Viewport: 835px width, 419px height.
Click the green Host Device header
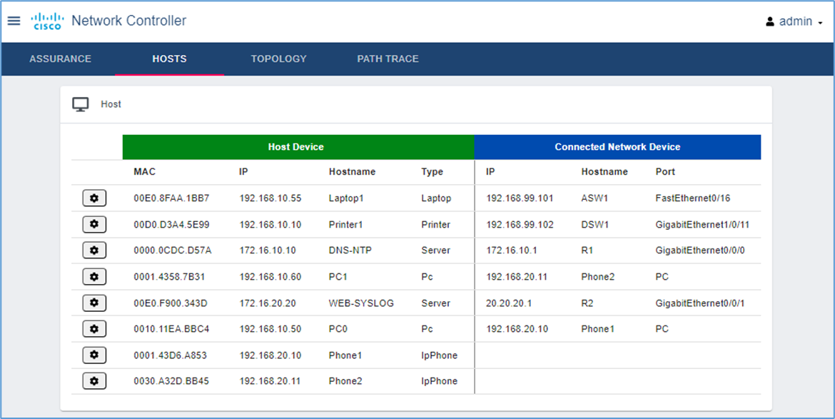pyautogui.click(x=297, y=146)
